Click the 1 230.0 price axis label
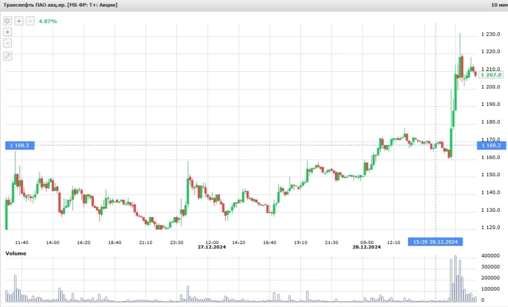Screen dimensions: 508x307 491,34
